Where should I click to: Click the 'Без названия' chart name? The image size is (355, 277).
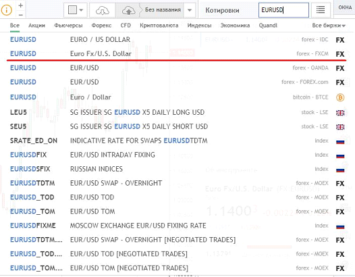coord(163,9)
